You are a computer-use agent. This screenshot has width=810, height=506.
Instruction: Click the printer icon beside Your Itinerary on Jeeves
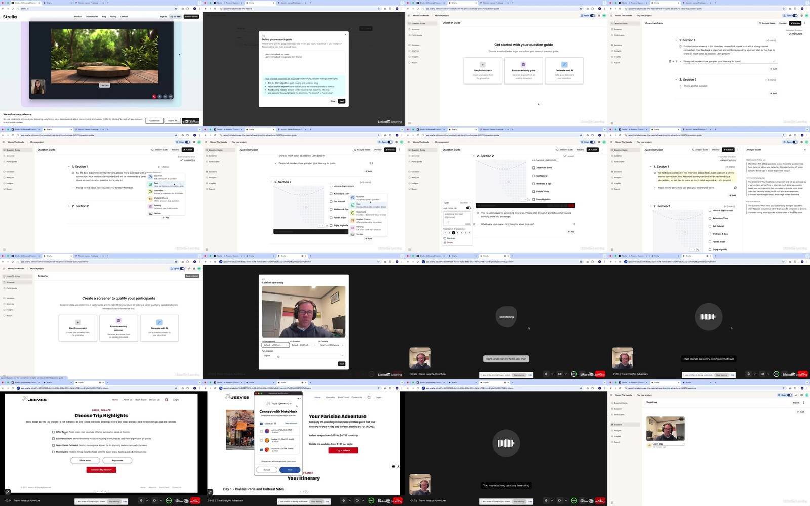393,466
